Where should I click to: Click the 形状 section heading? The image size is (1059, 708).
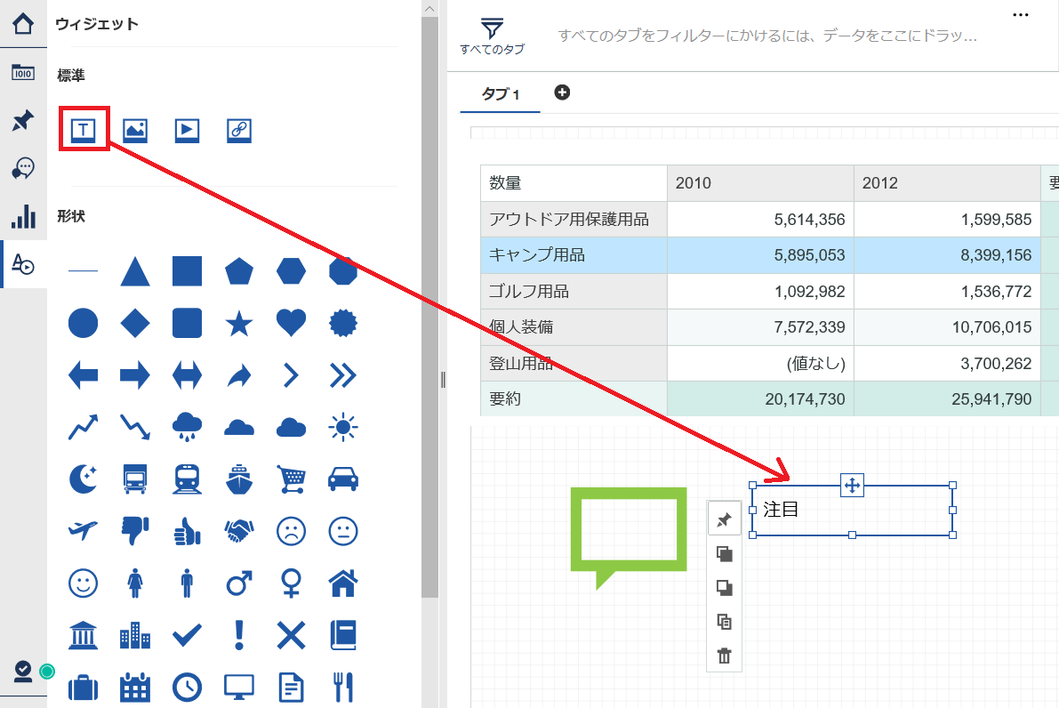click(x=71, y=216)
